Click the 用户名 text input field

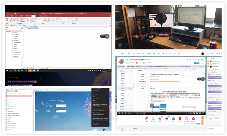(61, 106)
